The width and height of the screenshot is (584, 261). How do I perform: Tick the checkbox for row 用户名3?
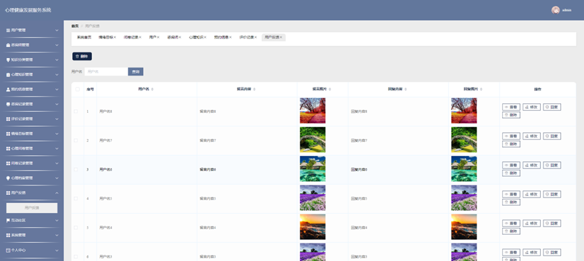point(76,256)
